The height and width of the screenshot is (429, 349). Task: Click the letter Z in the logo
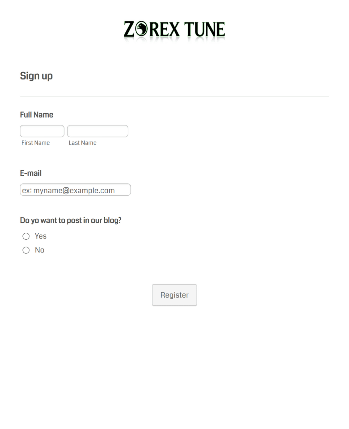point(129,29)
